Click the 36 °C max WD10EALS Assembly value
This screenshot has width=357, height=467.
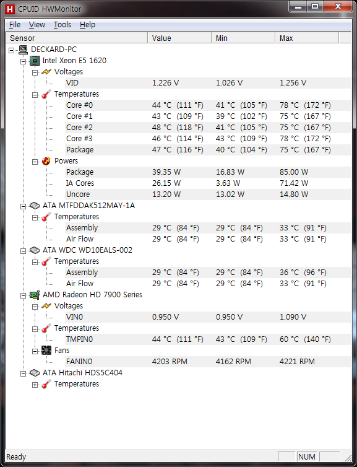pyautogui.click(x=303, y=273)
